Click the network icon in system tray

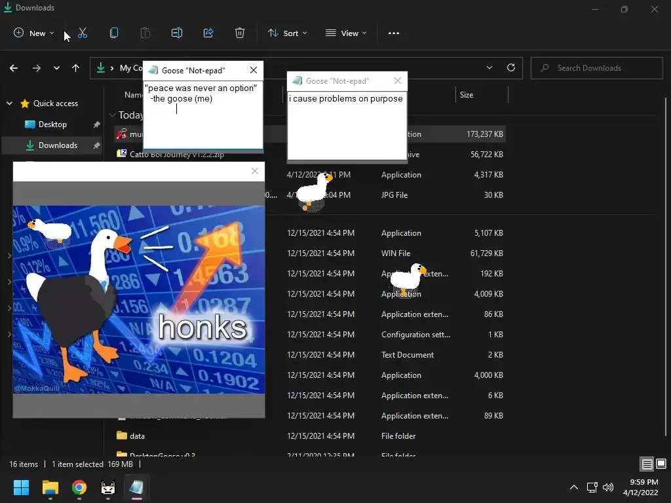592,487
